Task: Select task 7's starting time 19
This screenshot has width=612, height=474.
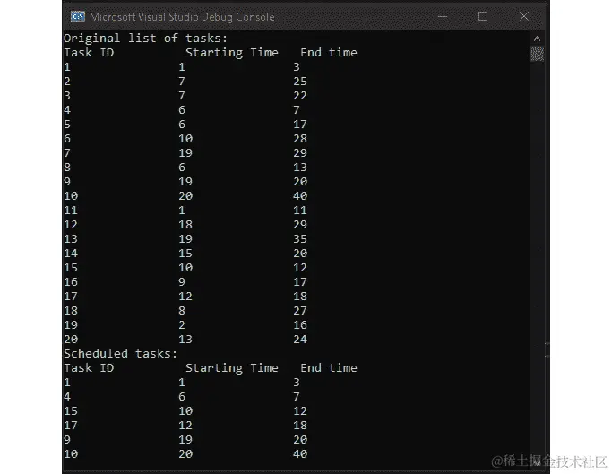Action: pyautogui.click(x=185, y=152)
